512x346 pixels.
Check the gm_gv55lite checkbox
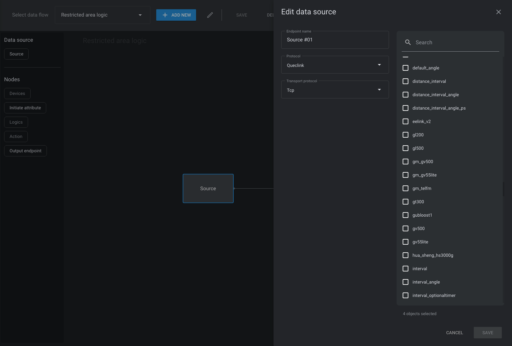pos(406,175)
